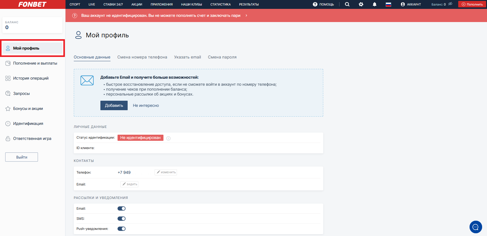Click the red Пополнить button
Viewport: 487px width, 236px height.
point(472,4)
